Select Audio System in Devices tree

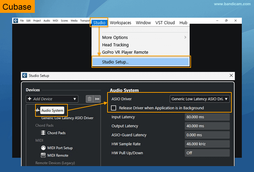52,110
